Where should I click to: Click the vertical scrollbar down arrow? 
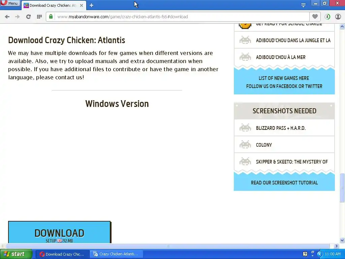pyautogui.click(x=342, y=240)
